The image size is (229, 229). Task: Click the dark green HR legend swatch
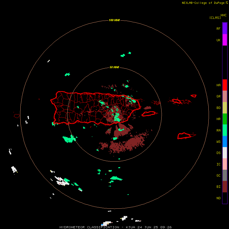pos(225,119)
